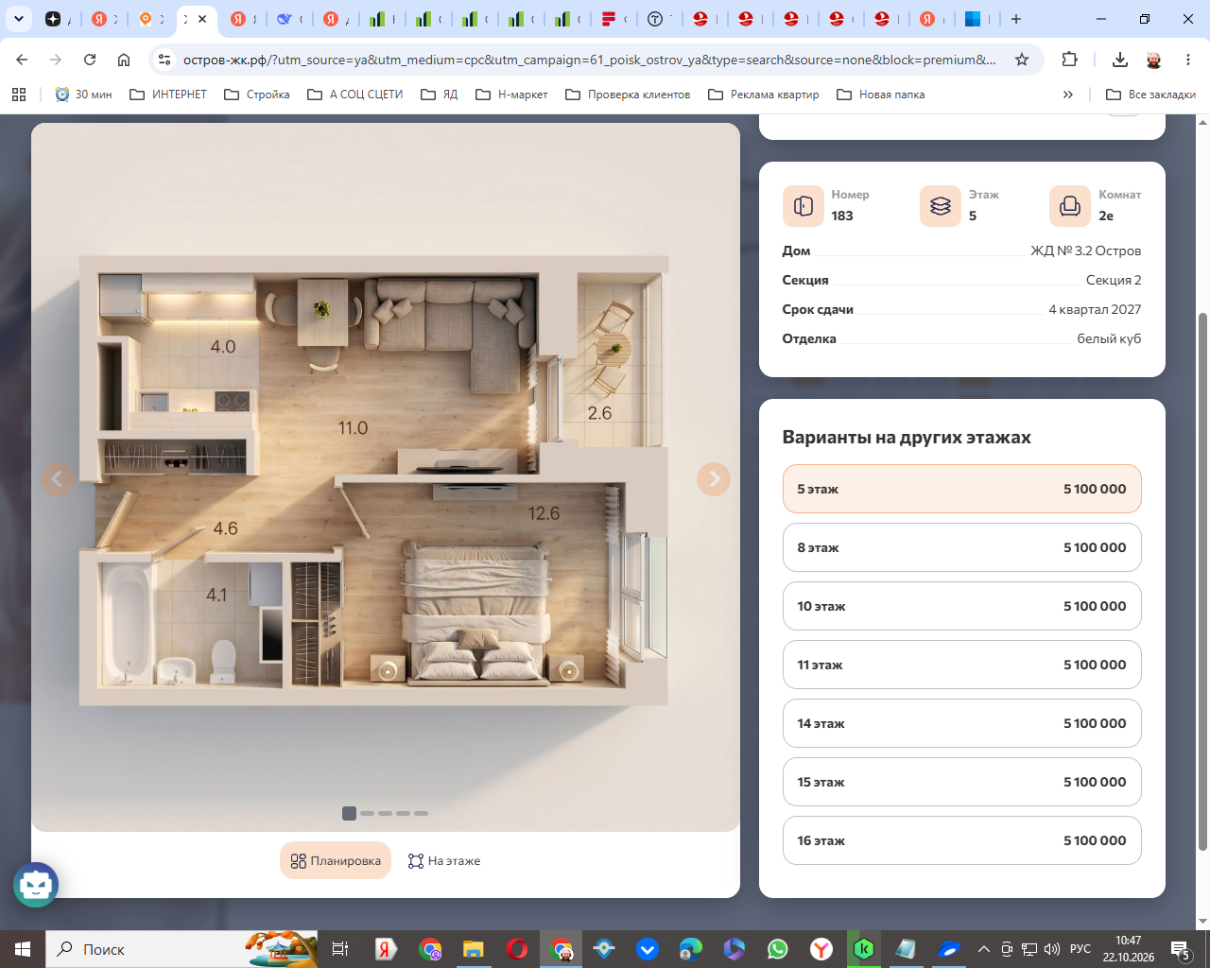Open the Стройка bookmarks folder

[257, 95]
